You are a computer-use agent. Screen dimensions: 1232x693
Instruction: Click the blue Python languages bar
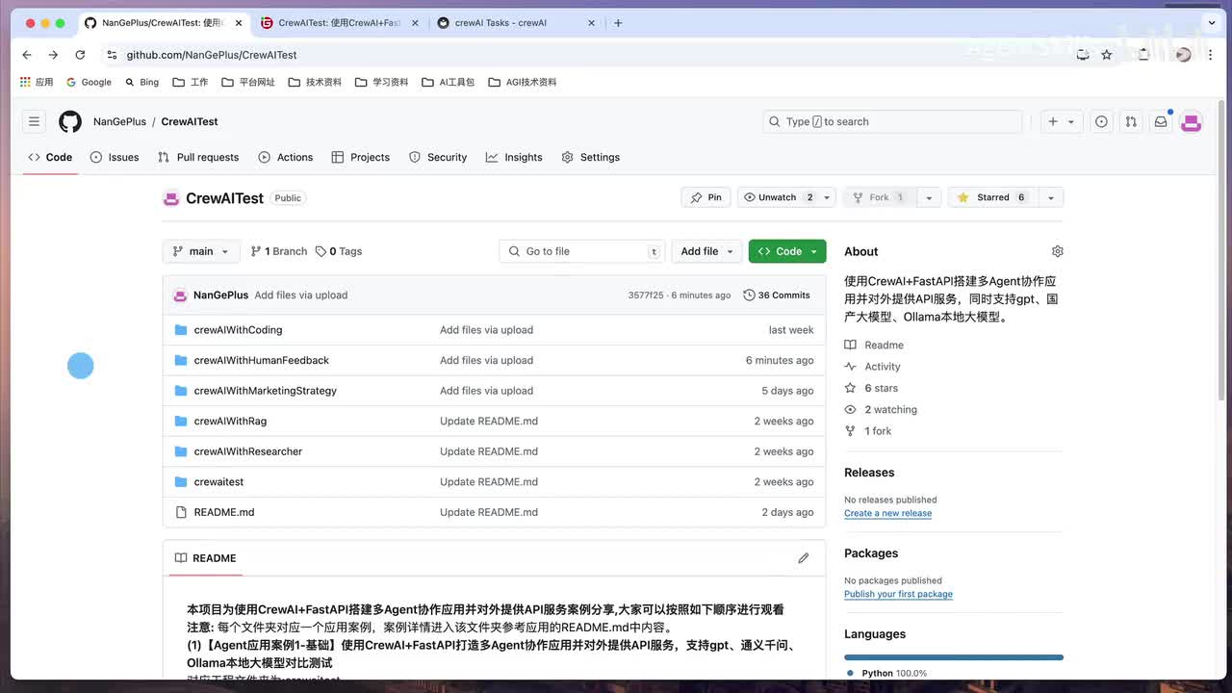tap(954, 657)
